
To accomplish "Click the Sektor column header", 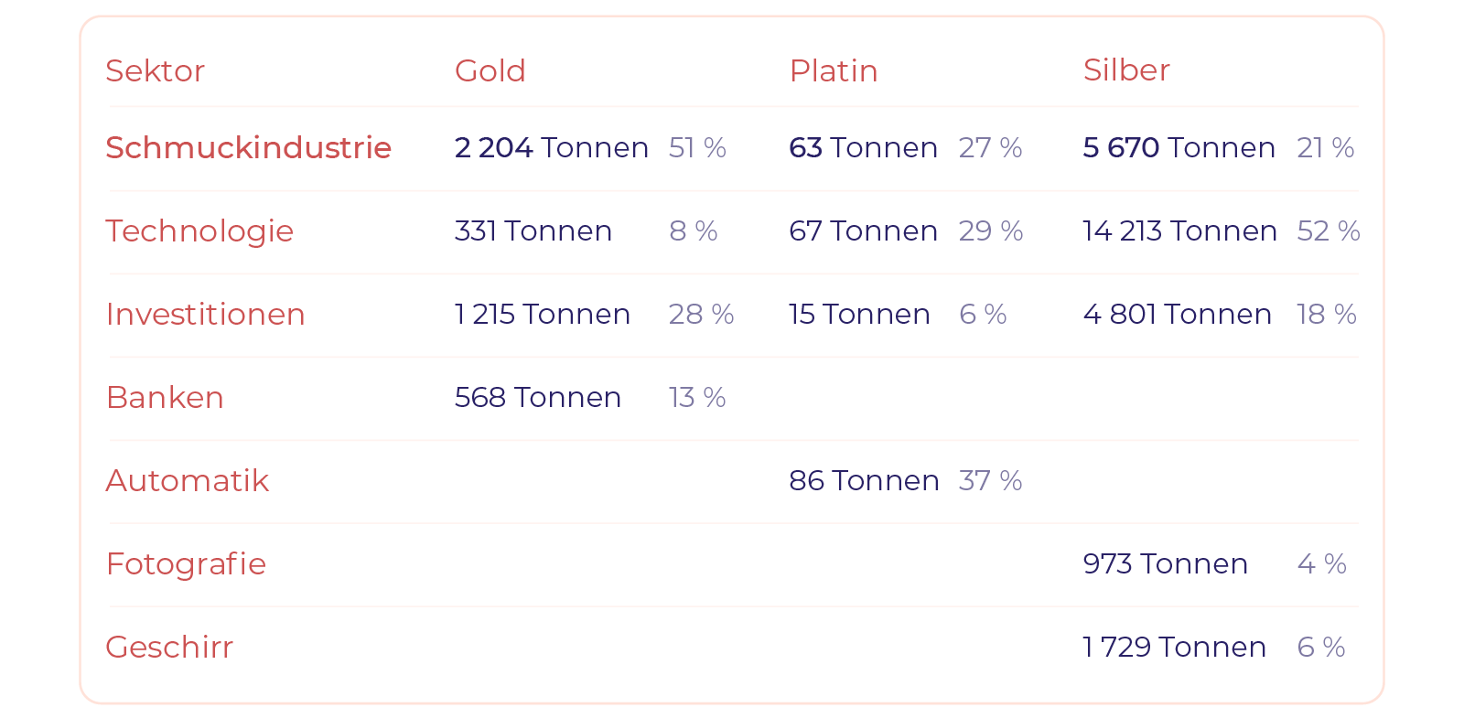I will point(155,70).
